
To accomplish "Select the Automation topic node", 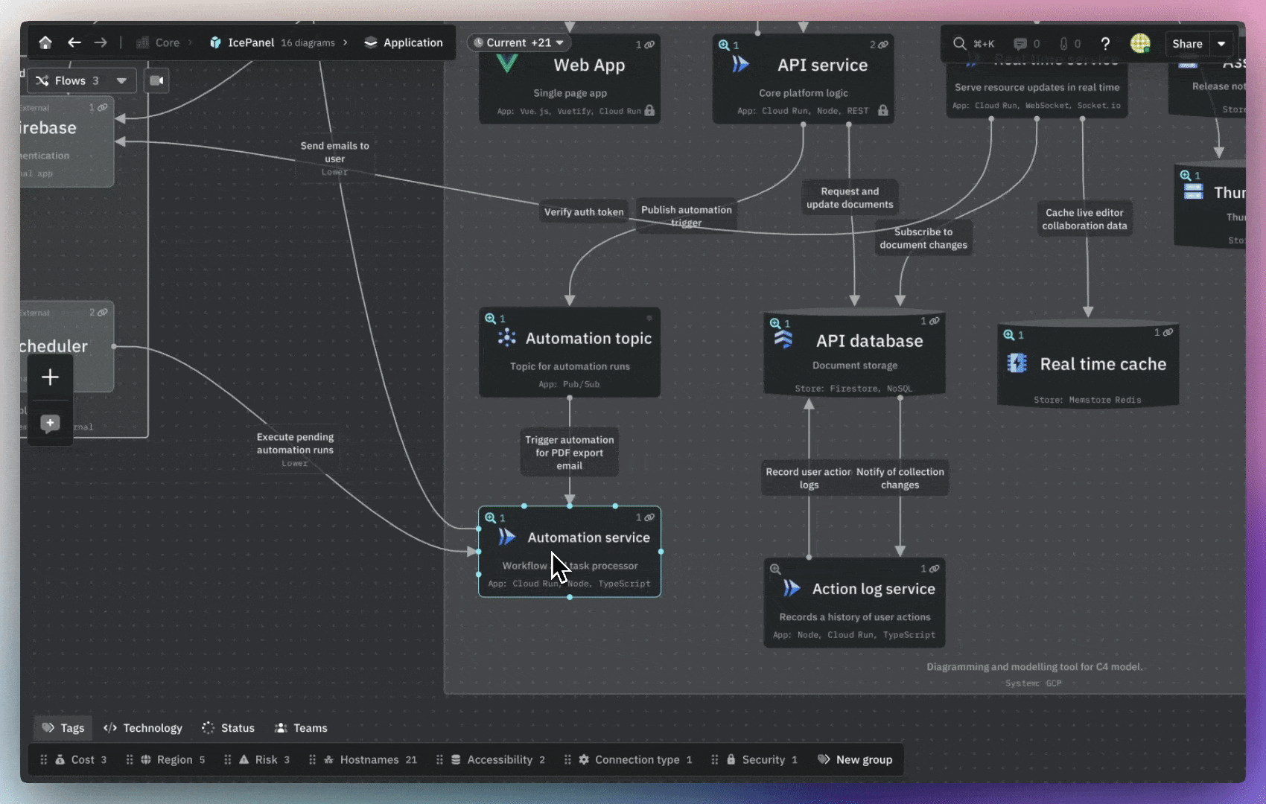I will point(570,352).
